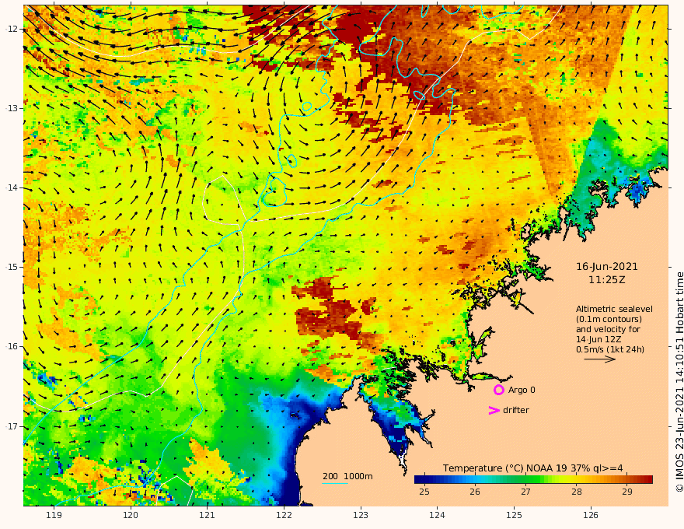Click the magenta drifter arrow marker

(494, 410)
